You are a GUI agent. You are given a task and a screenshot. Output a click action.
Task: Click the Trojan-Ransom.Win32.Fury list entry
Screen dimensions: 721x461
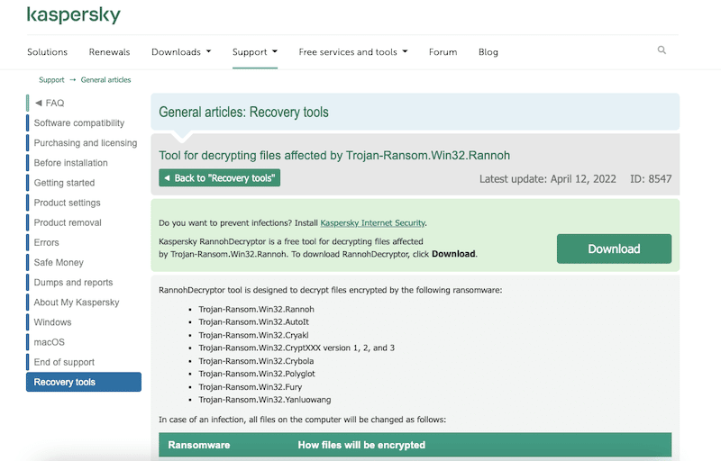[x=251, y=386]
